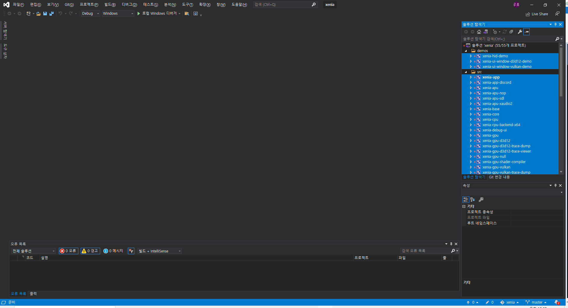Pin the Error List panel
This screenshot has width=568, height=308.
point(451,244)
